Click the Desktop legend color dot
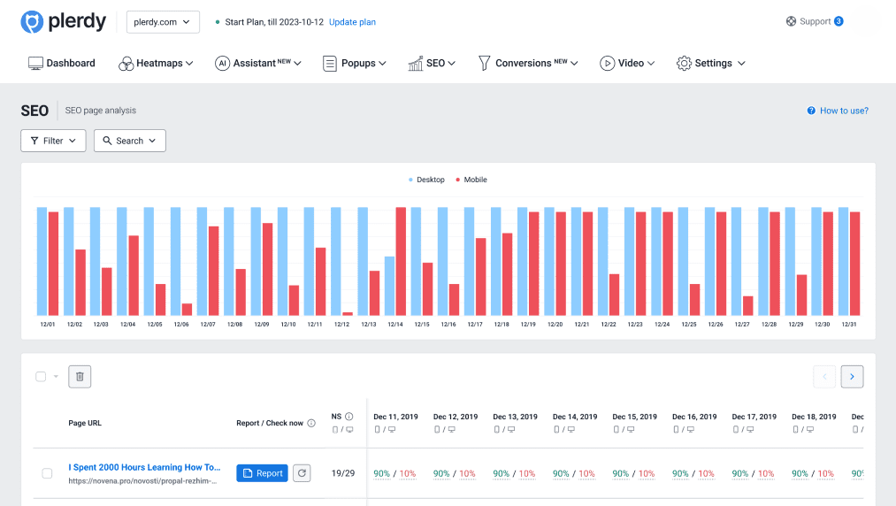The height and width of the screenshot is (506, 896). (x=411, y=180)
